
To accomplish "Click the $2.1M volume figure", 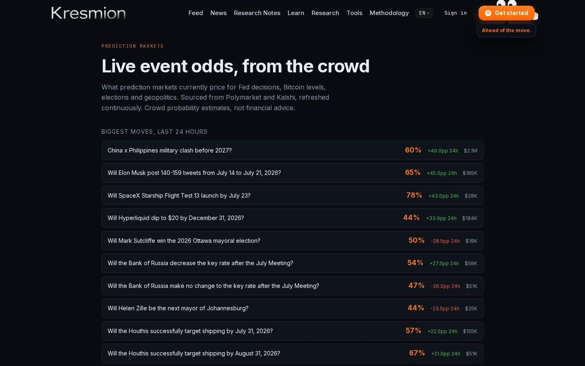I will (x=470, y=151).
